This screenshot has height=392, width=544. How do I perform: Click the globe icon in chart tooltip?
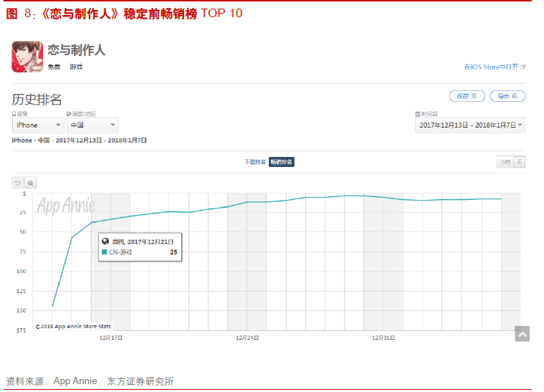pos(105,242)
